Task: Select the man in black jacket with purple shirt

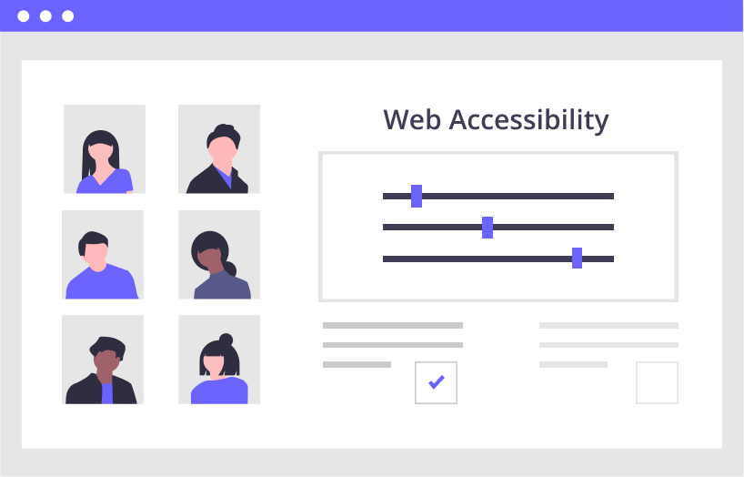Action: pos(103,360)
